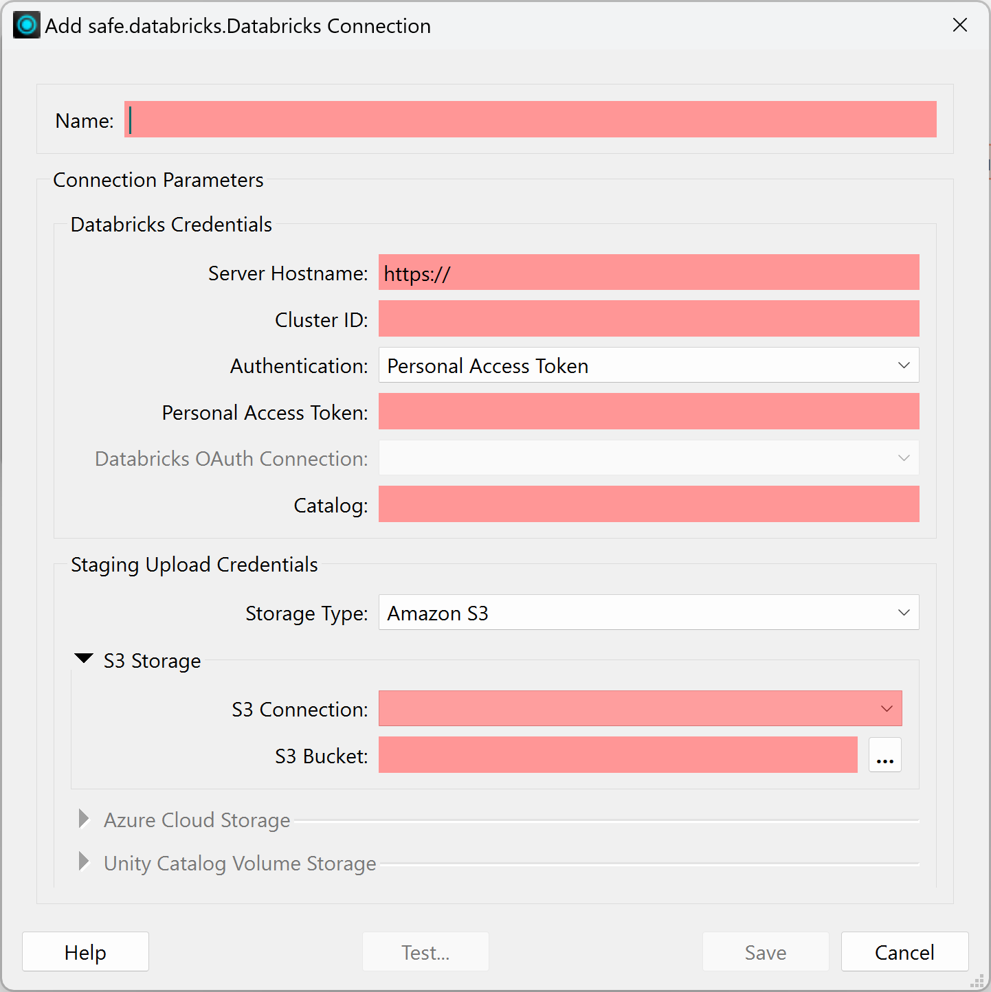Close the dialog with X button

[x=960, y=25]
